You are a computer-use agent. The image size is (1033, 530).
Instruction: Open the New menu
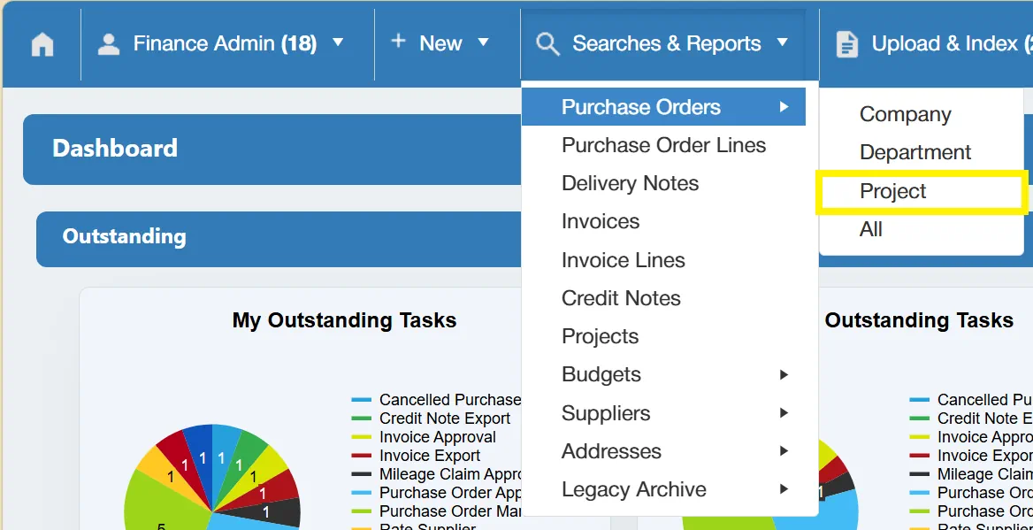click(x=440, y=43)
